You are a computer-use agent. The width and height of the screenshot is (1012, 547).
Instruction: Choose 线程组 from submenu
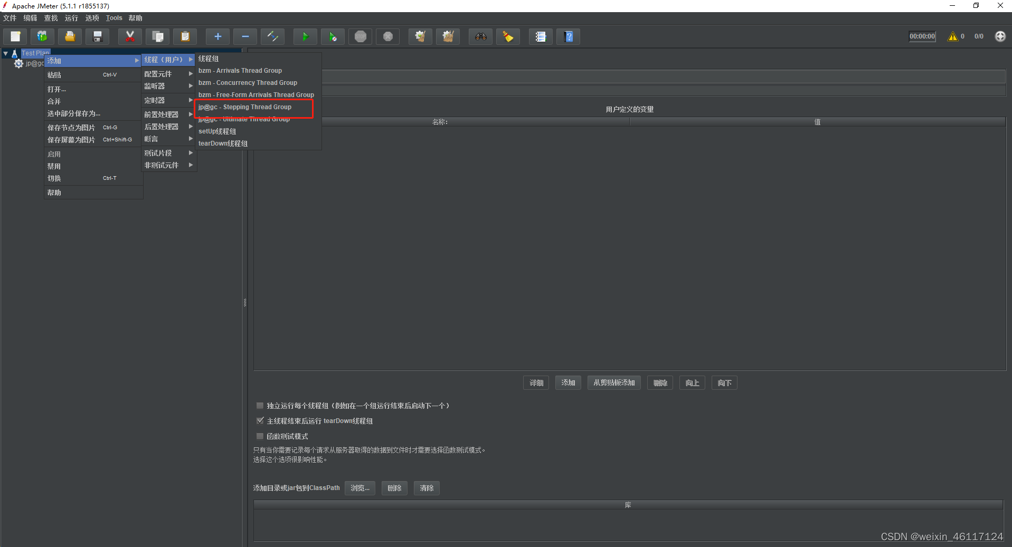click(x=258, y=59)
